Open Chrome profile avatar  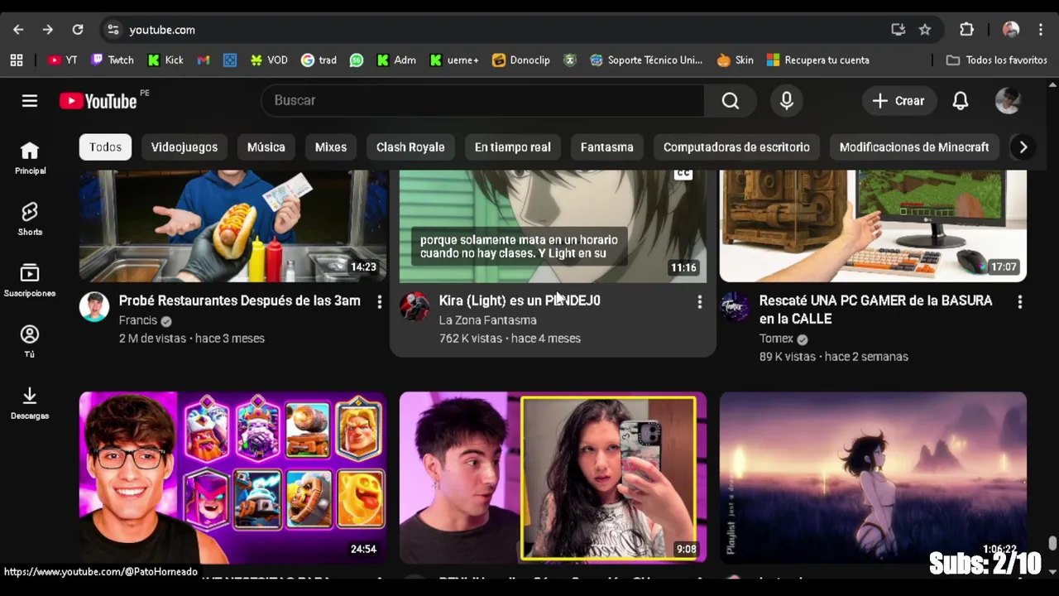1011,30
